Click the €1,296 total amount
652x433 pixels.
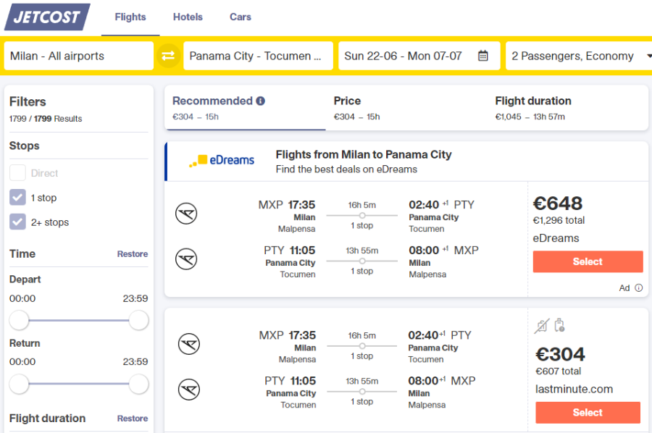[559, 220]
